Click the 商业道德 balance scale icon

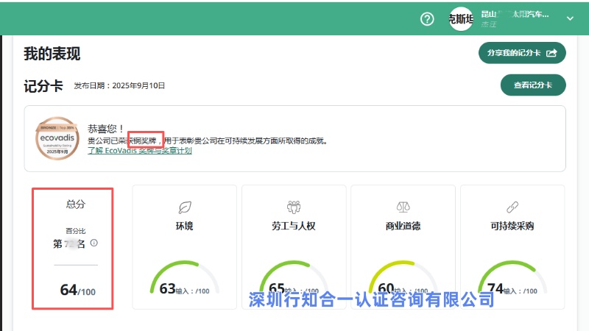click(403, 207)
